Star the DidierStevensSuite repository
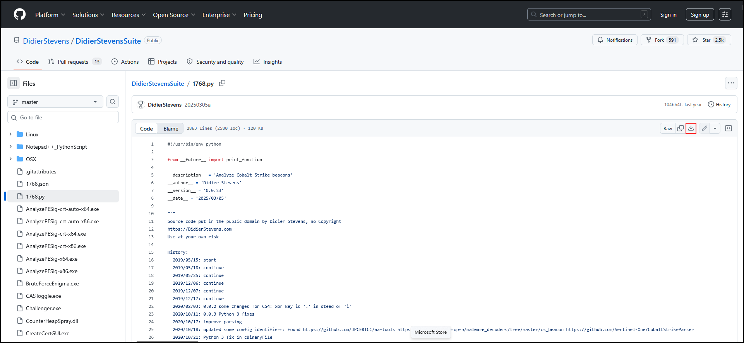Screen dimensions: 744x343 709,40
